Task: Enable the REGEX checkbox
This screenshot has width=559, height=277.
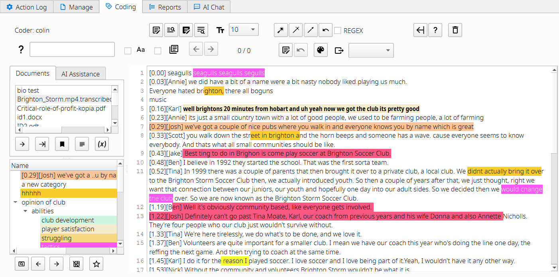Action: tap(337, 31)
